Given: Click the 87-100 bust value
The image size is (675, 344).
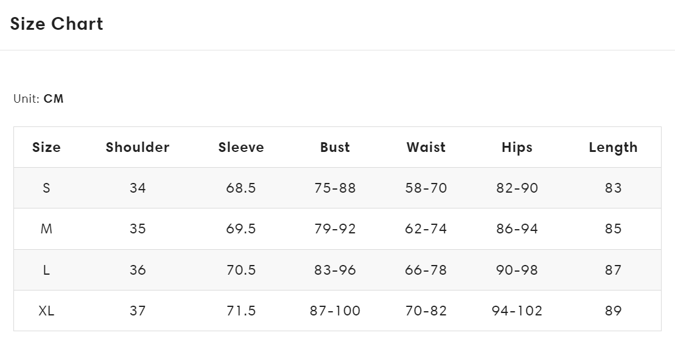Looking at the screenshot, I should pyautogui.click(x=335, y=311).
